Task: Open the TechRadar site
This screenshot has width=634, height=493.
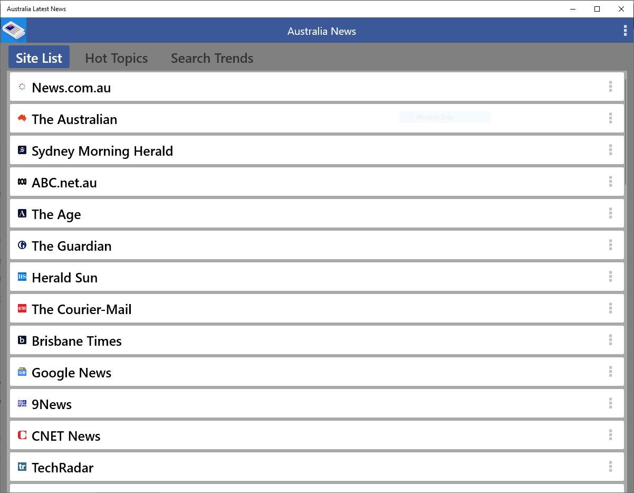Action: [x=316, y=467]
